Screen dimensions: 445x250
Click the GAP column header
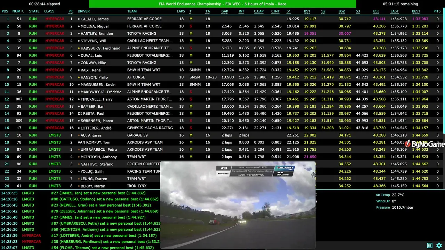(x=225, y=11)
